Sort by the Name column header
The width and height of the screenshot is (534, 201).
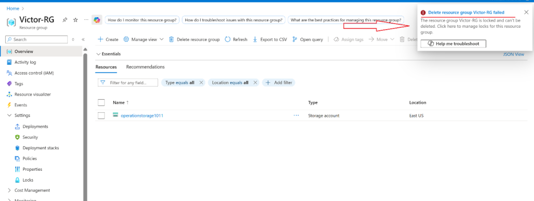pyautogui.click(x=121, y=102)
